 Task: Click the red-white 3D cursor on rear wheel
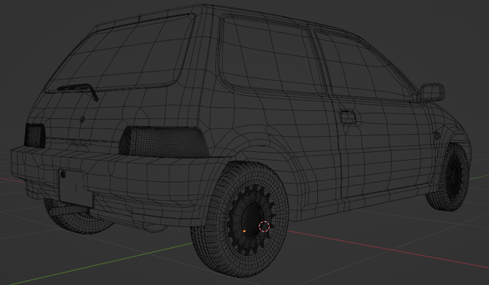pyautogui.click(x=264, y=227)
